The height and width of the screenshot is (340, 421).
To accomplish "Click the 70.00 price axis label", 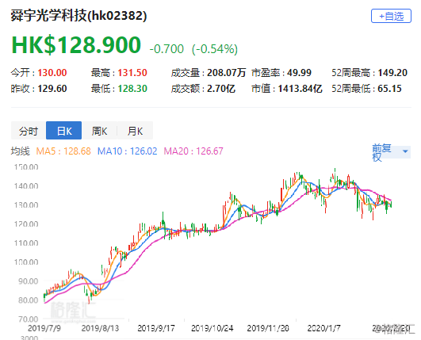I will point(29,319).
